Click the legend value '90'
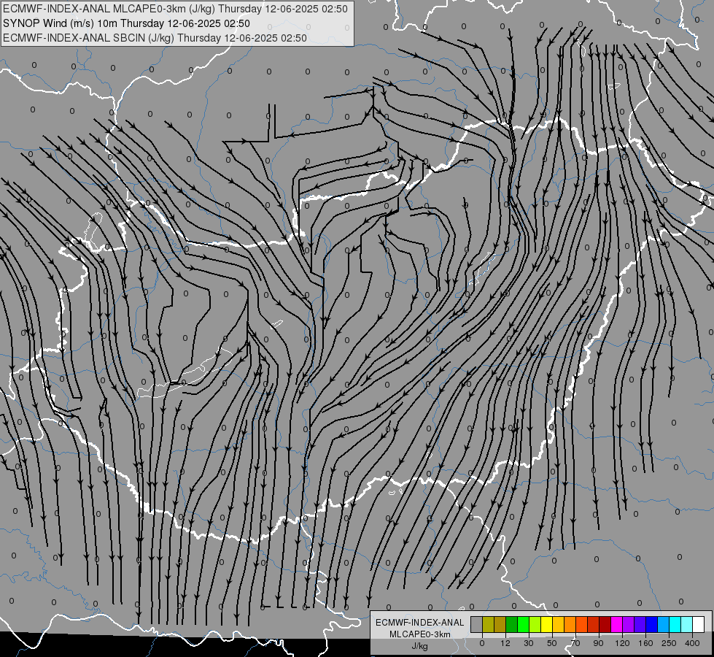 pos(598,643)
